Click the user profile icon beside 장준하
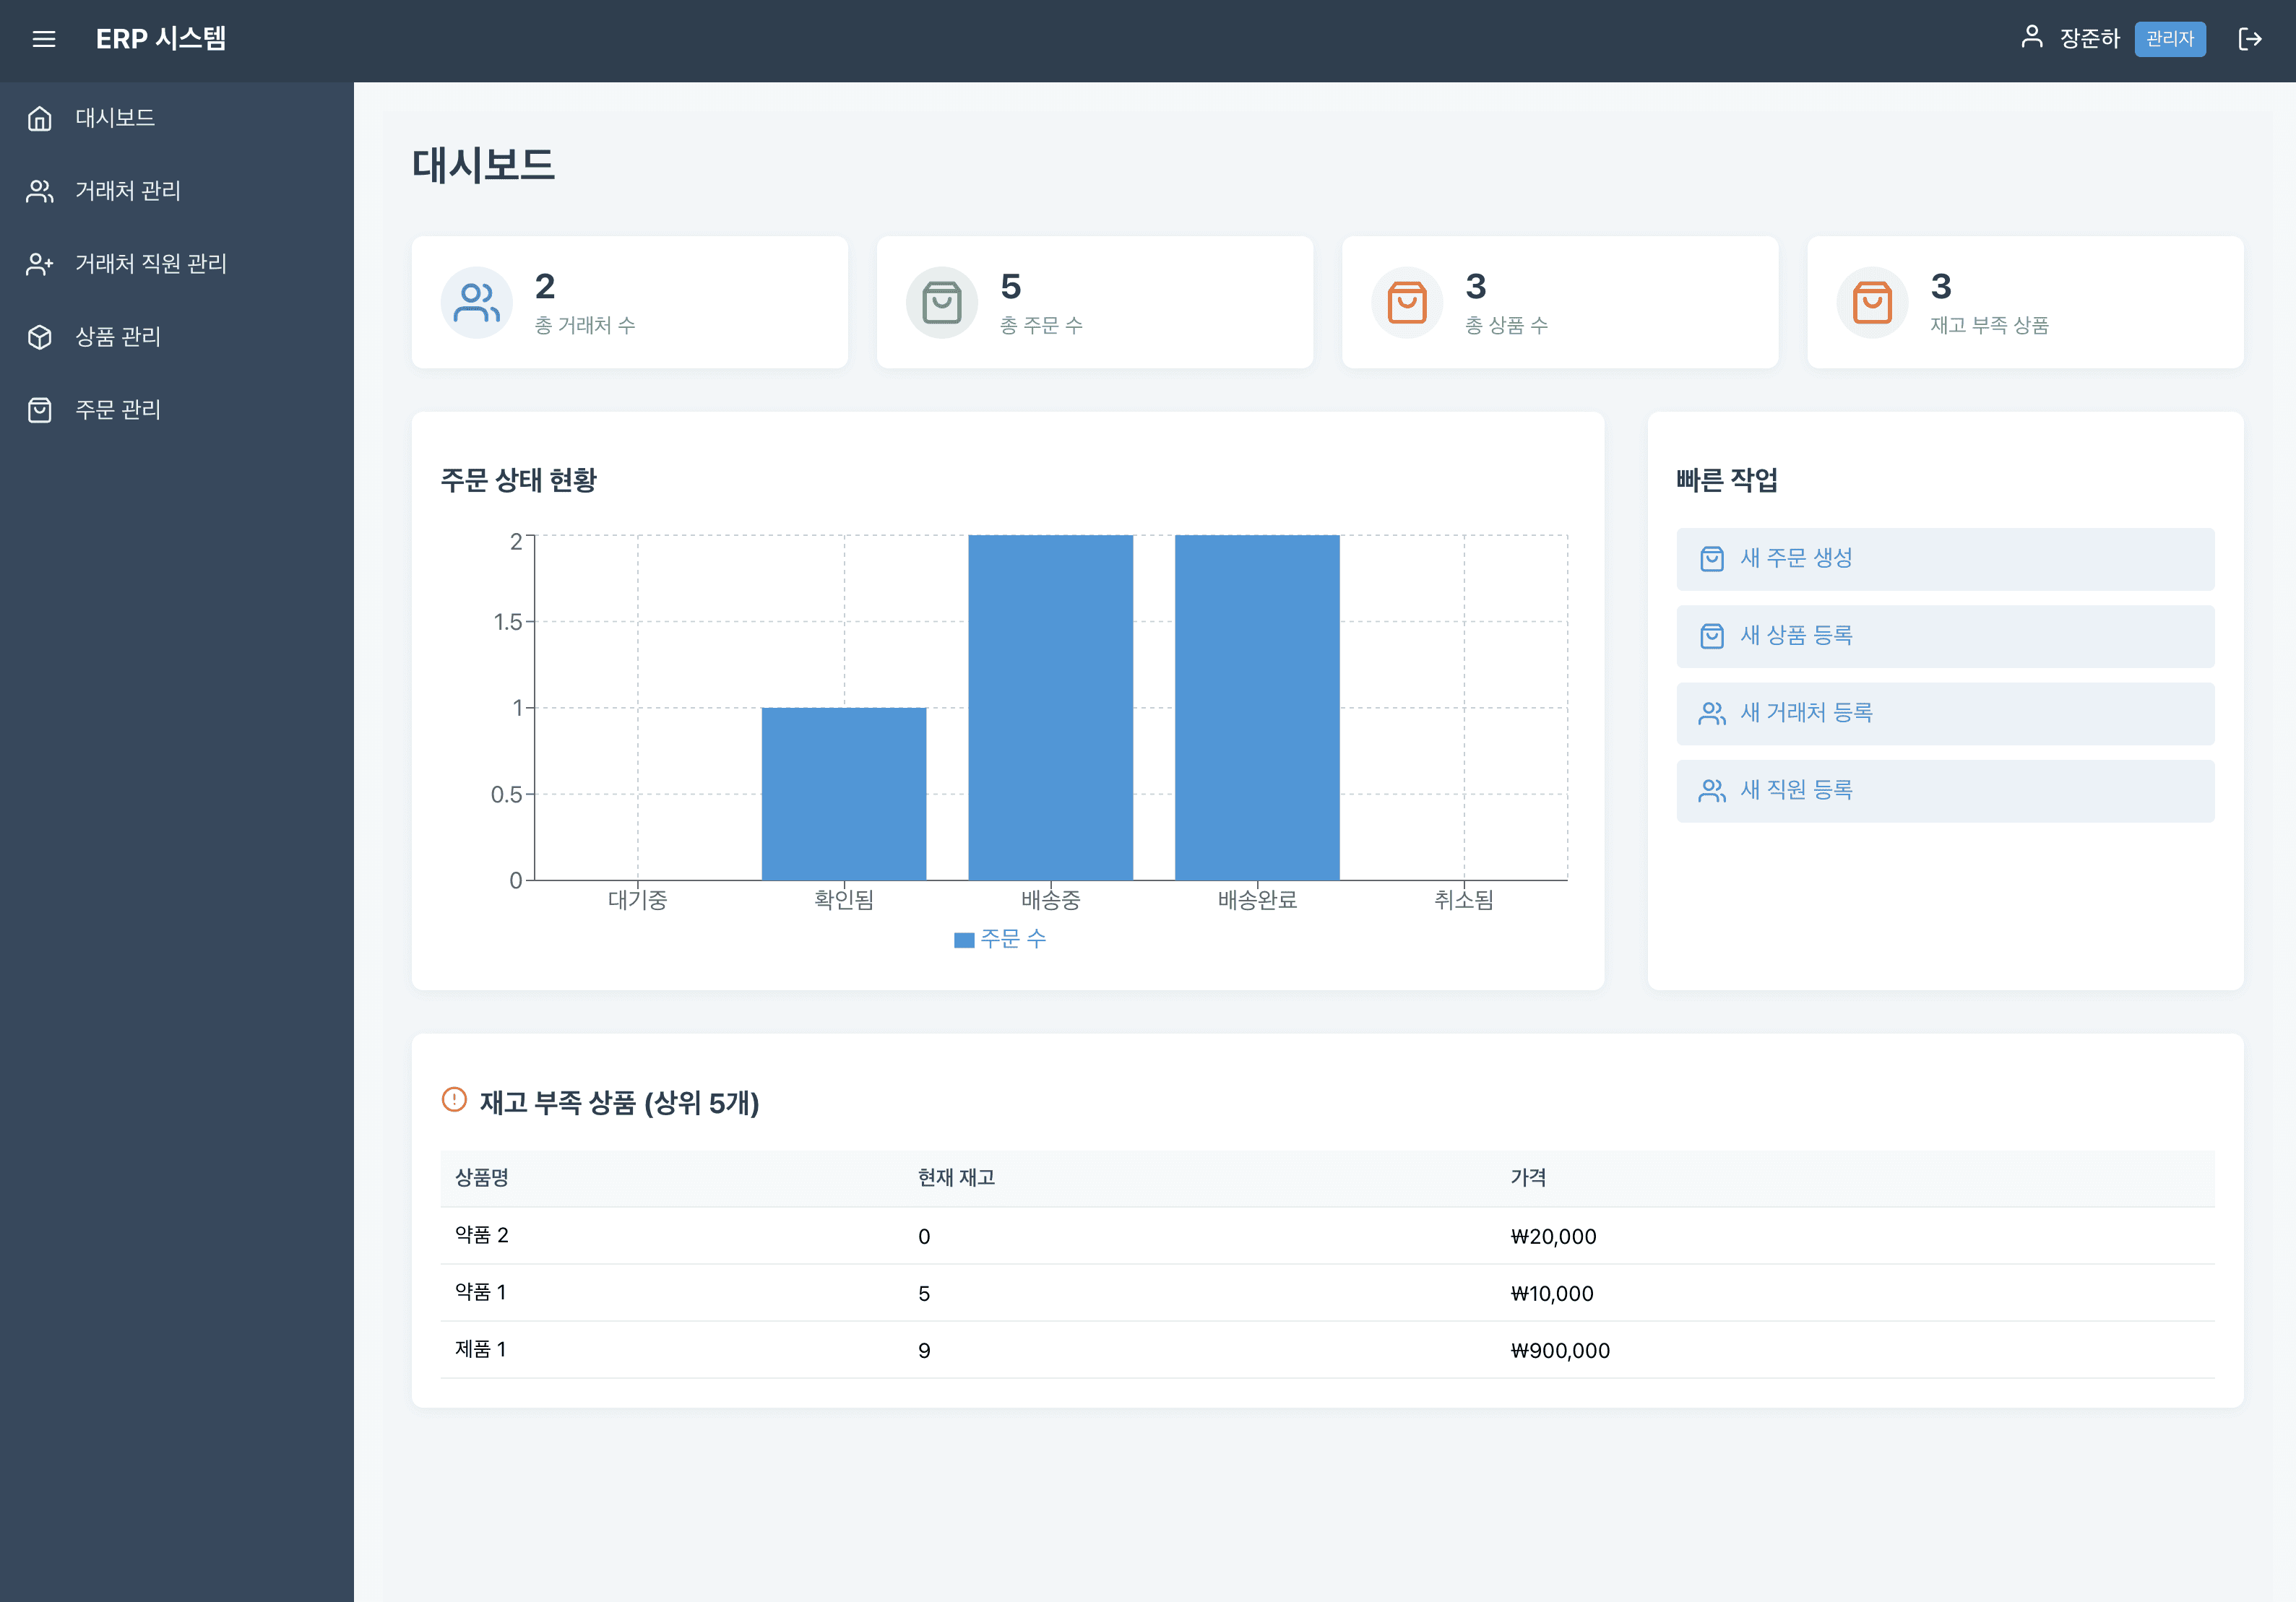2296x1602 pixels. 2031,37
